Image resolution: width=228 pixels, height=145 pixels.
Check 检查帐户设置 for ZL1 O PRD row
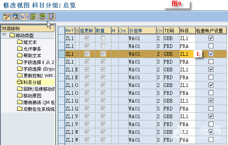tap(211, 93)
